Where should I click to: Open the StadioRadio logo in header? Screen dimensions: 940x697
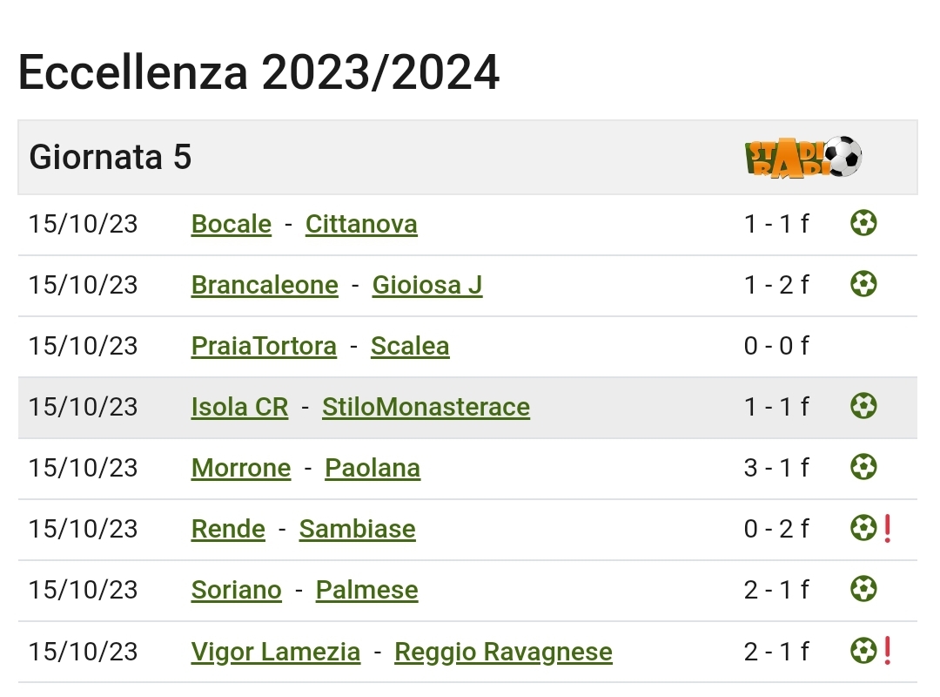803,158
